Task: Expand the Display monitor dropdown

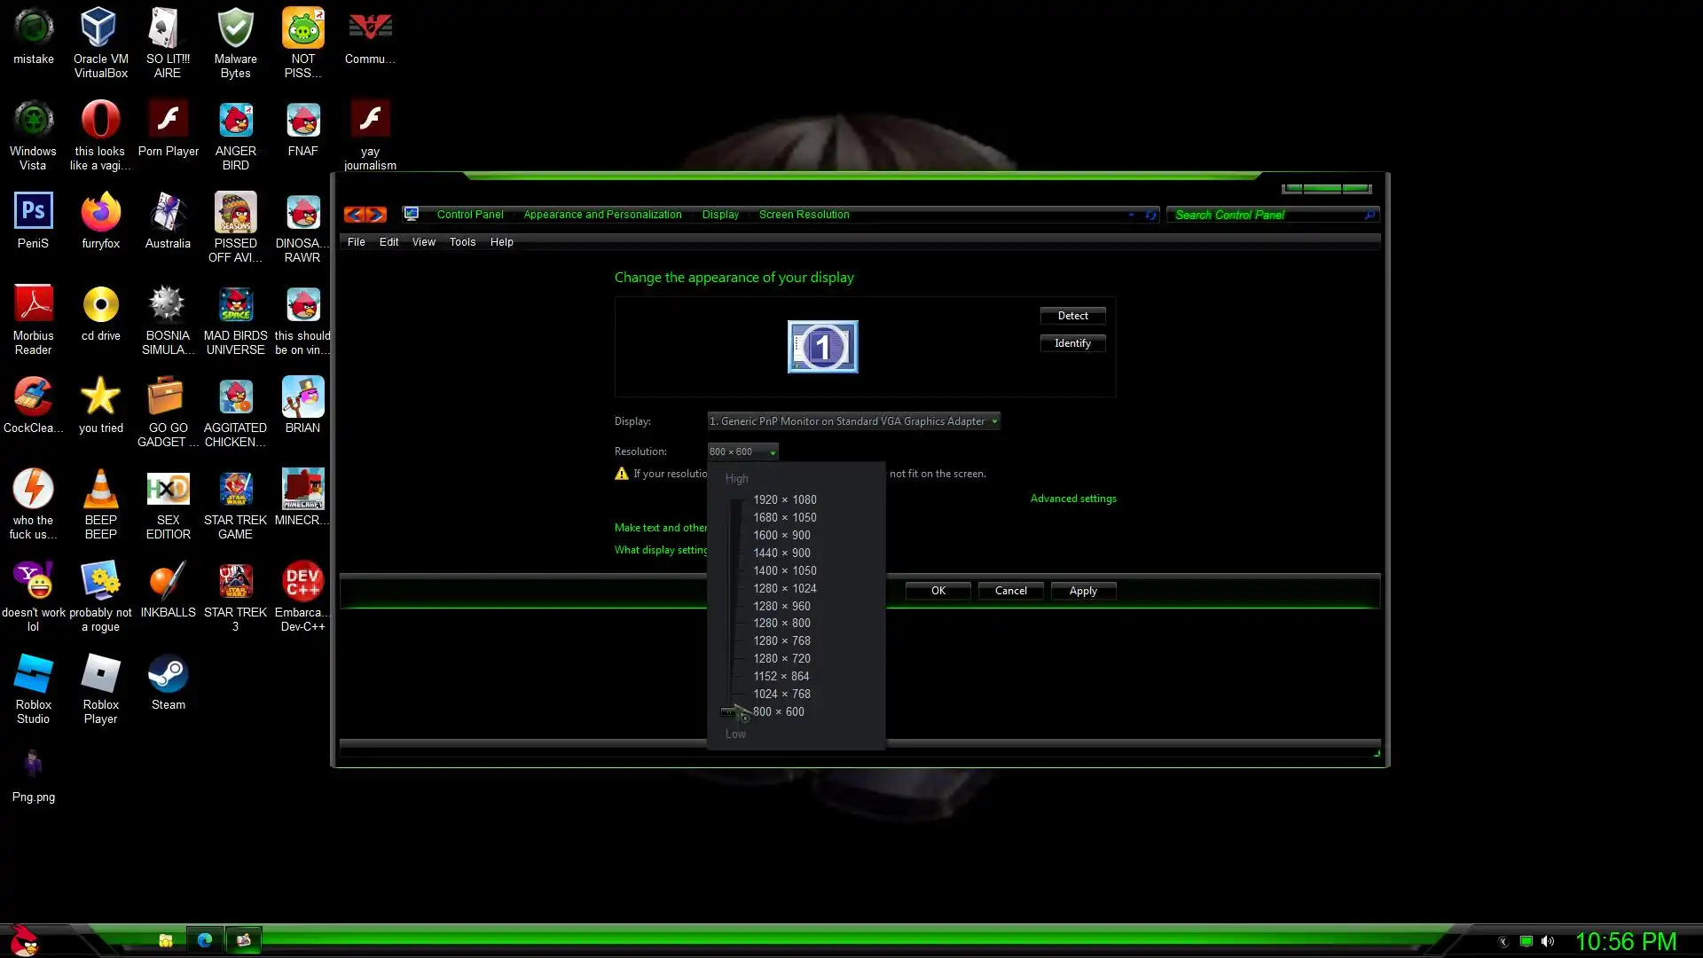Action: (x=853, y=421)
